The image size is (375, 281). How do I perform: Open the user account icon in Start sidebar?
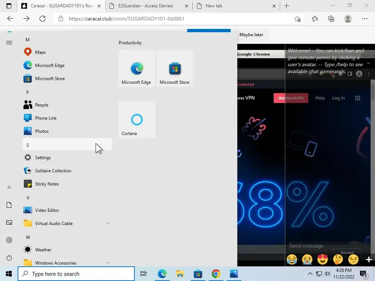click(9, 187)
